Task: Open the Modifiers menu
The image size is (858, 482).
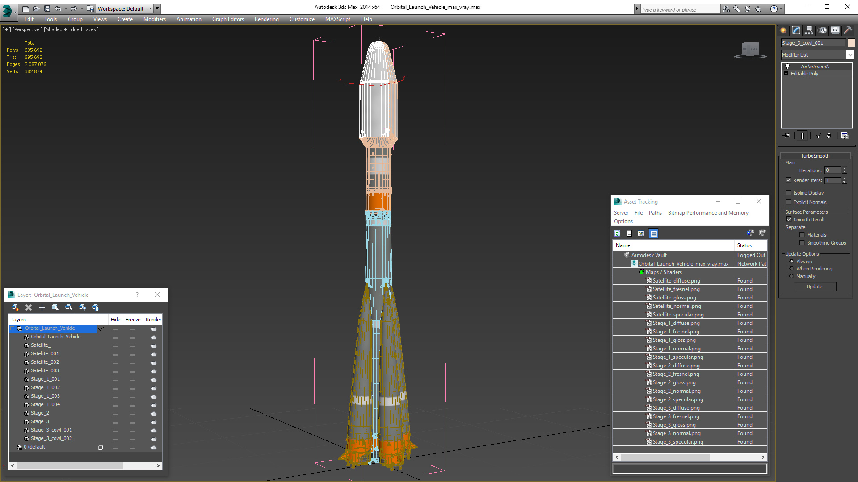Action: point(154,19)
